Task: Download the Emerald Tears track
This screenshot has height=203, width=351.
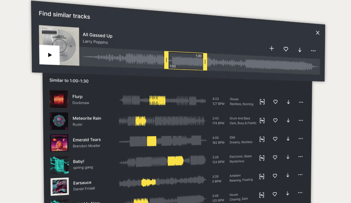Action: pyautogui.click(x=288, y=139)
